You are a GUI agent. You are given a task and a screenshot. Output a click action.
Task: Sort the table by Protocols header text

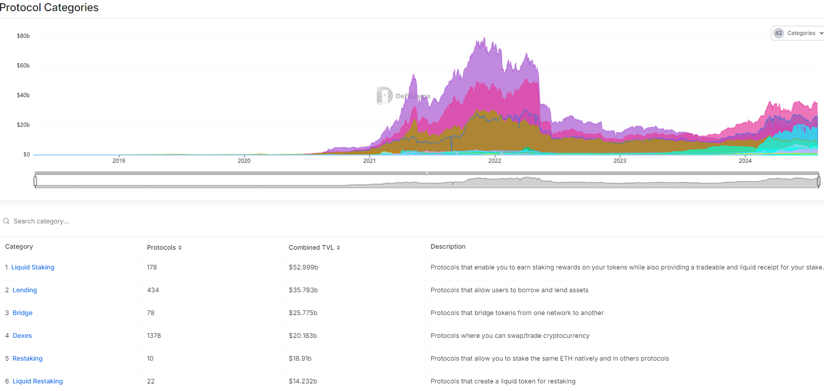click(x=161, y=248)
